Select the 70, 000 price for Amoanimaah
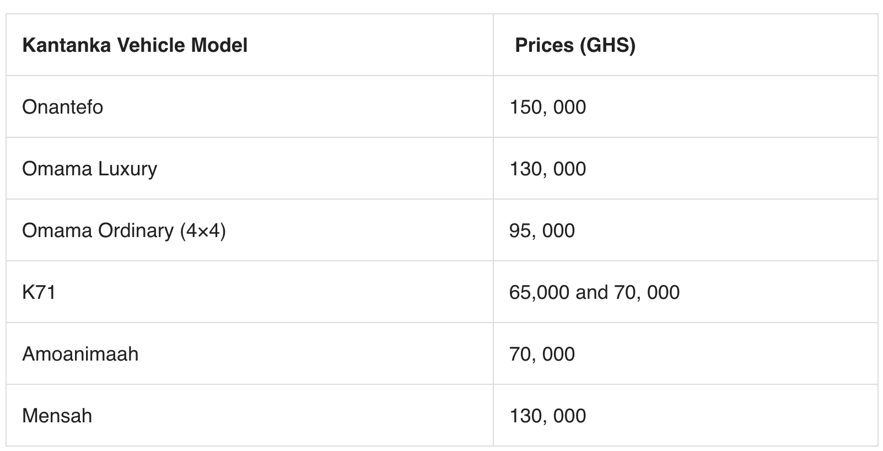This screenshot has width=883, height=451. point(542,354)
